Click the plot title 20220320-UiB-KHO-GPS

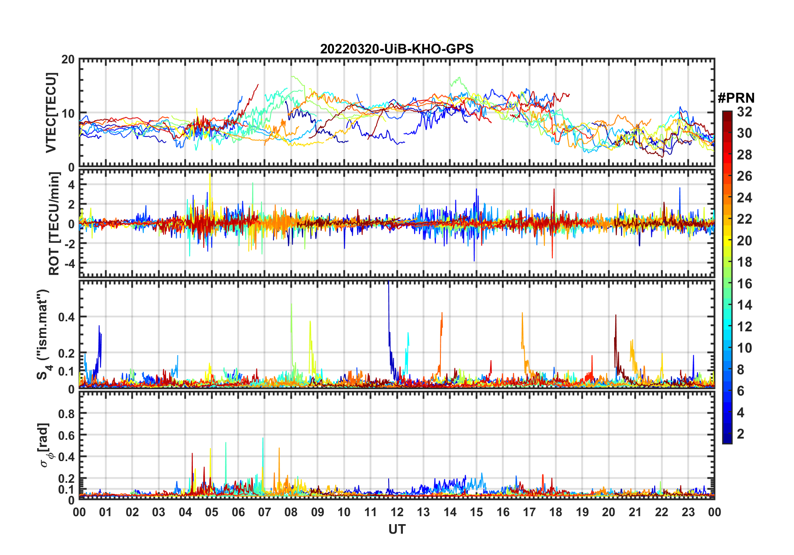point(397,49)
